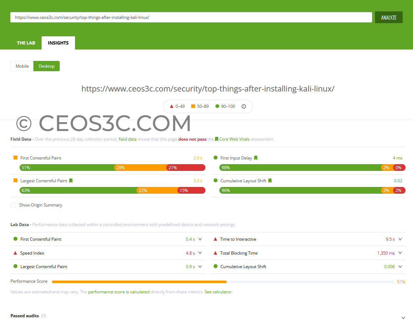413x329 pixels.
Task: Click the 51% green segment of First Contentful Paint
Action: (67, 168)
